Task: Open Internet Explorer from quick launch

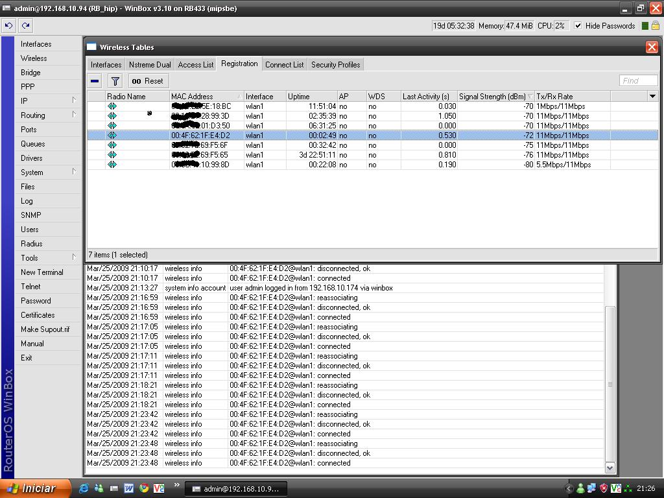Action: tap(84, 488)
